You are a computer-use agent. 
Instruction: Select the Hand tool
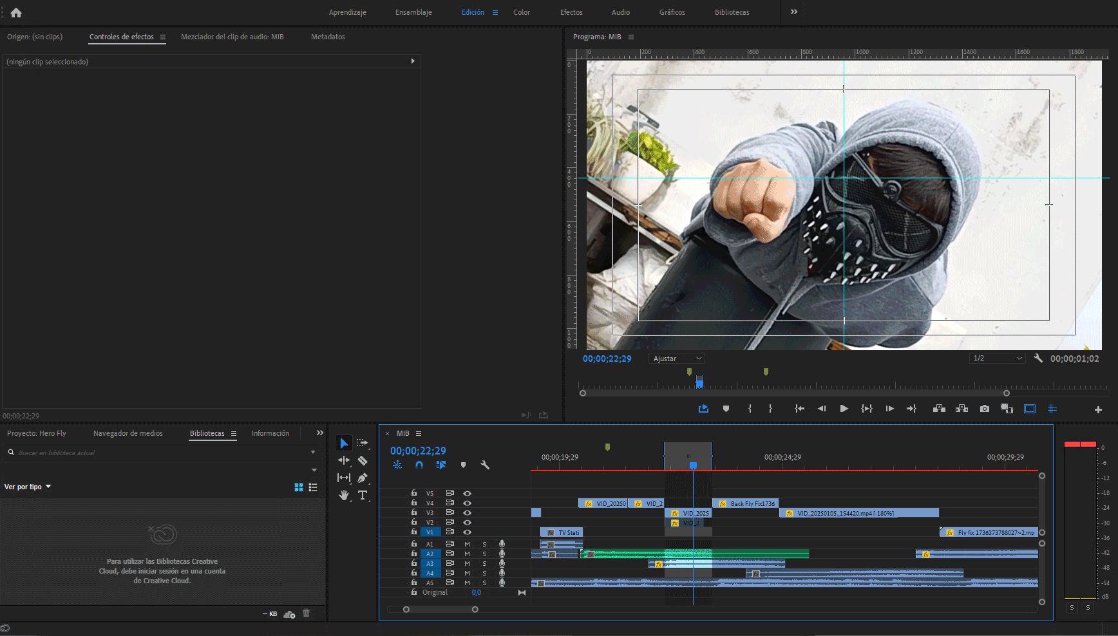pos(344,495)
